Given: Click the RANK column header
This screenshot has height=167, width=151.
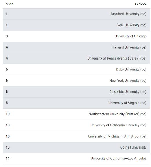Looking at the screenshot, I should 10,4.
